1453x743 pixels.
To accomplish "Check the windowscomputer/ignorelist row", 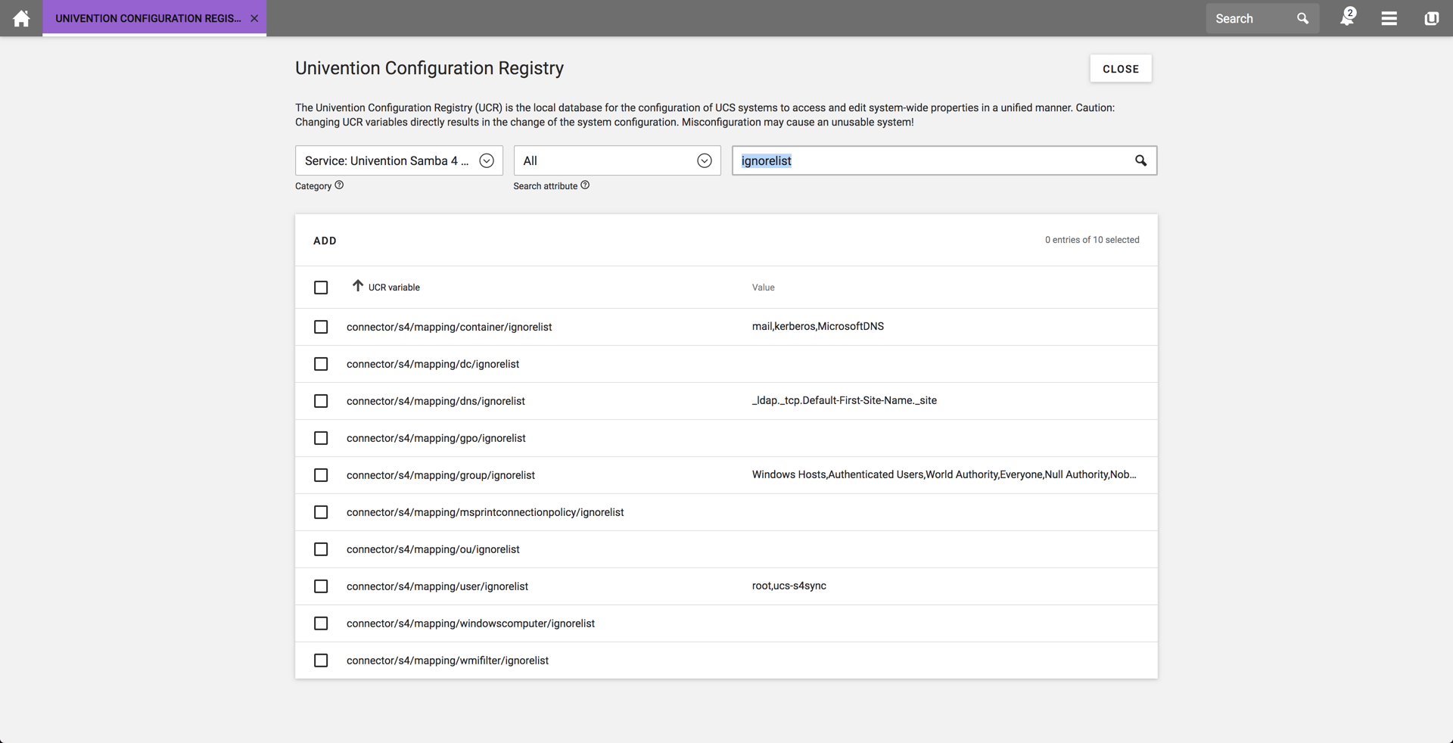I will click(x=321, y=623).
